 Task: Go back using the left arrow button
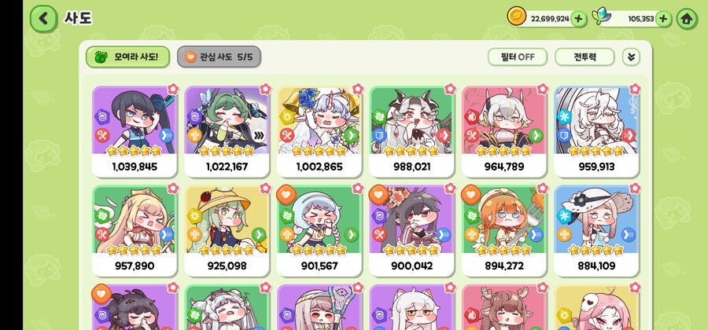(43, 19)
